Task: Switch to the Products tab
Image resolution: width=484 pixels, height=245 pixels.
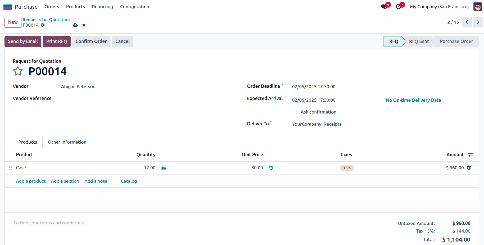Action: point(28,142)
